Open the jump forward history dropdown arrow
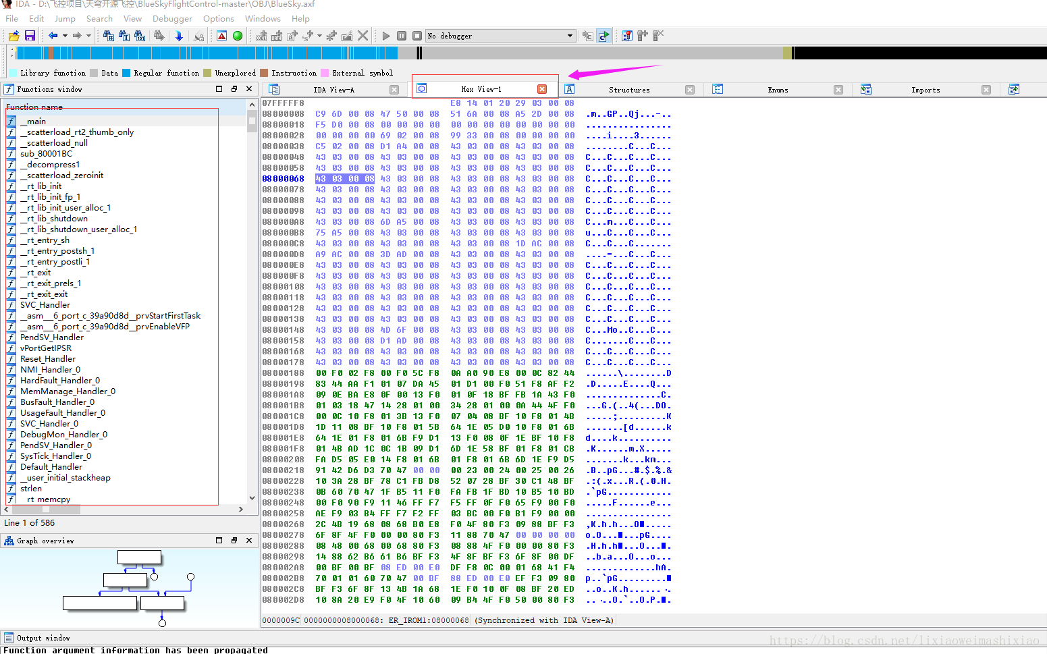Screen dimensions: 1047x654 pos(88,36)
